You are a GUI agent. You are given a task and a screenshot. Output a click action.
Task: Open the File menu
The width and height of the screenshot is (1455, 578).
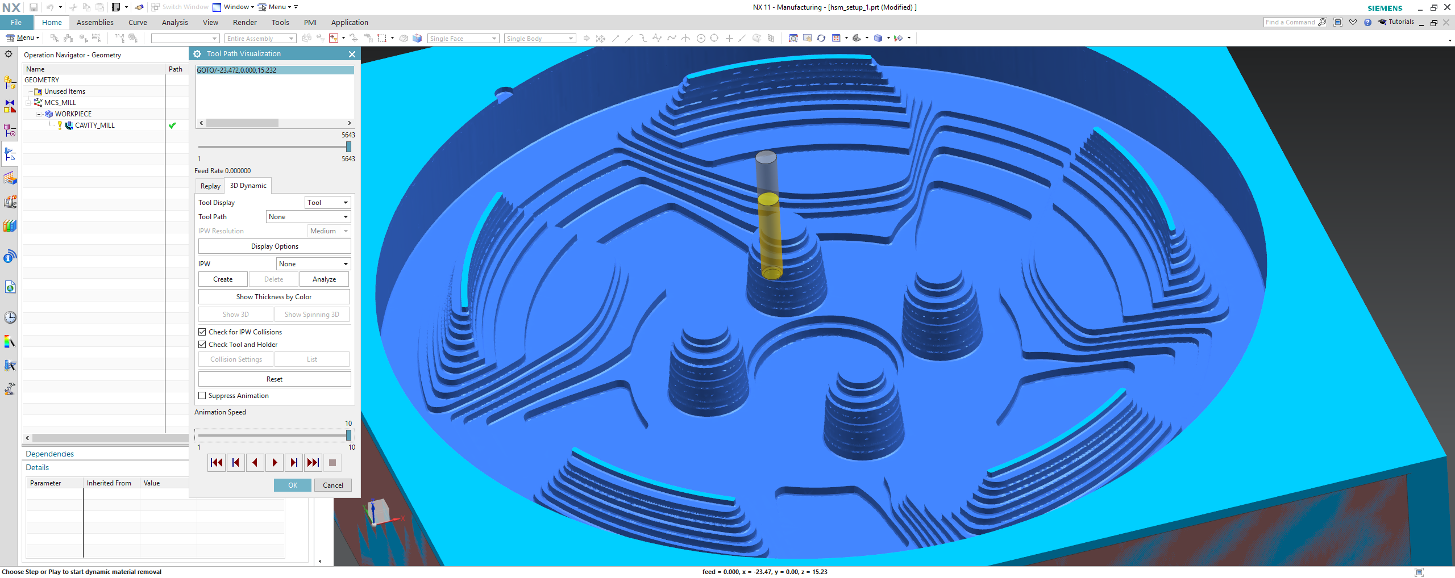(16, 22)
